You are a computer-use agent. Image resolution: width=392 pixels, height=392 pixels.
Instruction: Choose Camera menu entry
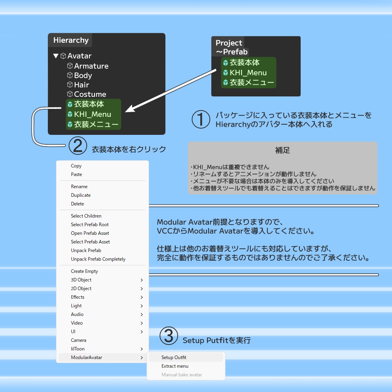pyautogui.click(x=102, y=340)
